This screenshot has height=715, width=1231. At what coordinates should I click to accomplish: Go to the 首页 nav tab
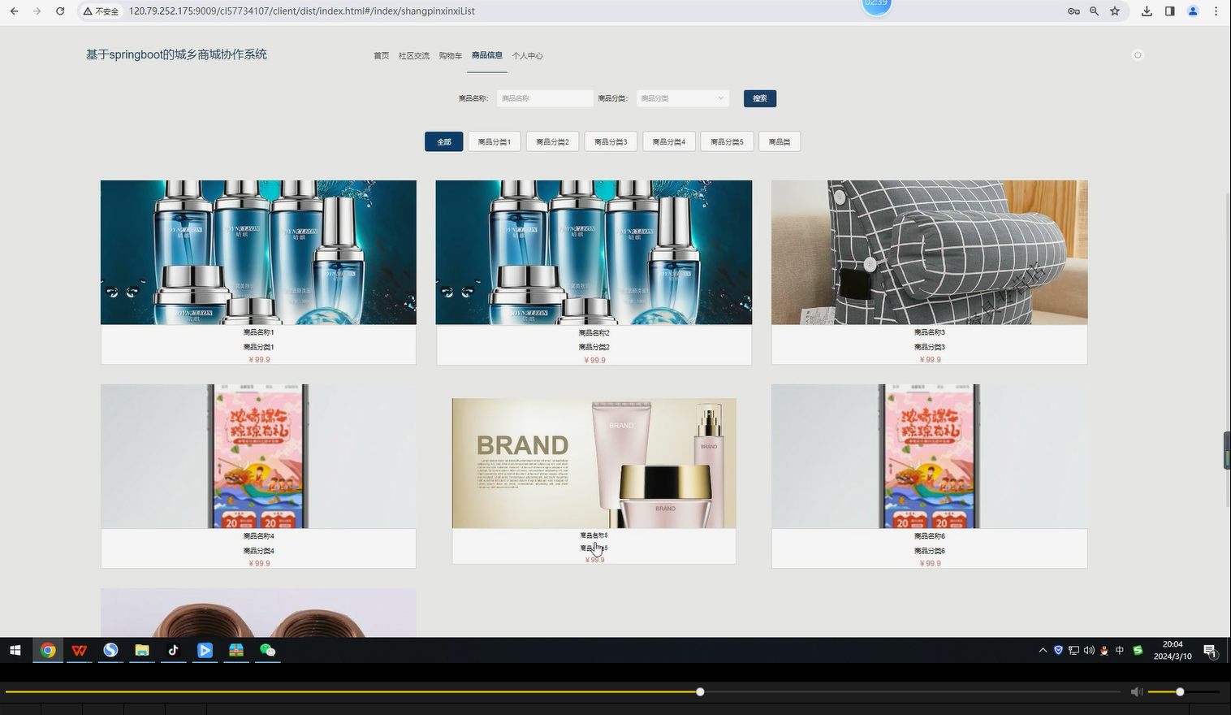[381, 56]
